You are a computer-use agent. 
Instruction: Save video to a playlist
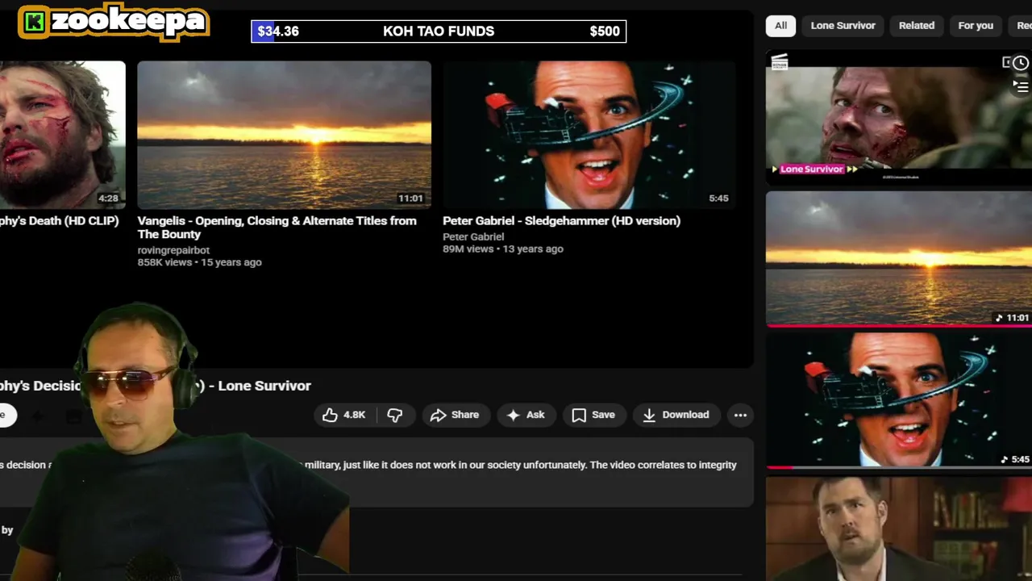point(593,415)
